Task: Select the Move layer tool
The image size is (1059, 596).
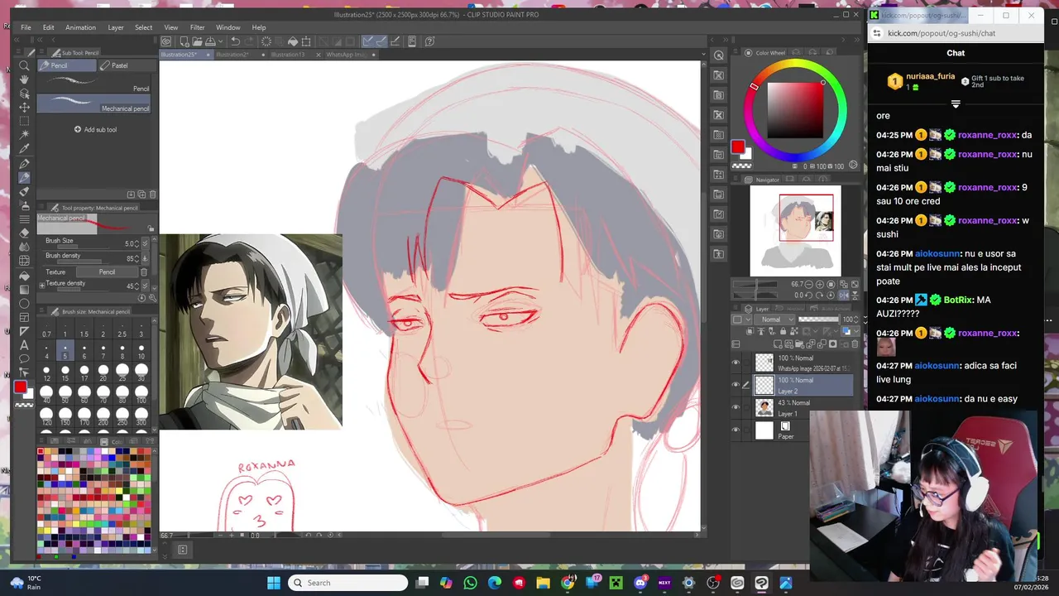Action: (24, 108)
